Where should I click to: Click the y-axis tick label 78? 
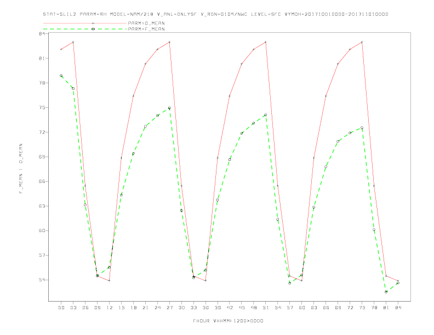(42, 83)
